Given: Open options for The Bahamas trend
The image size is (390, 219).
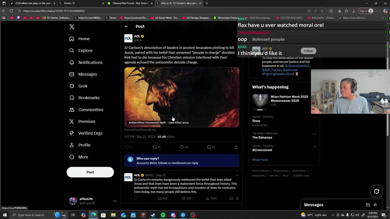Looking at the screenshot, I should tap(314, 134).
